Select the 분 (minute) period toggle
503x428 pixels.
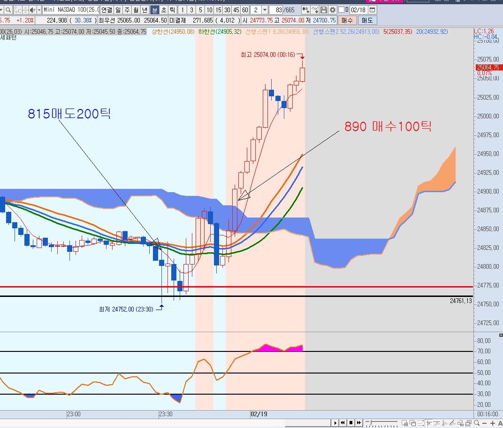point(154,10)
